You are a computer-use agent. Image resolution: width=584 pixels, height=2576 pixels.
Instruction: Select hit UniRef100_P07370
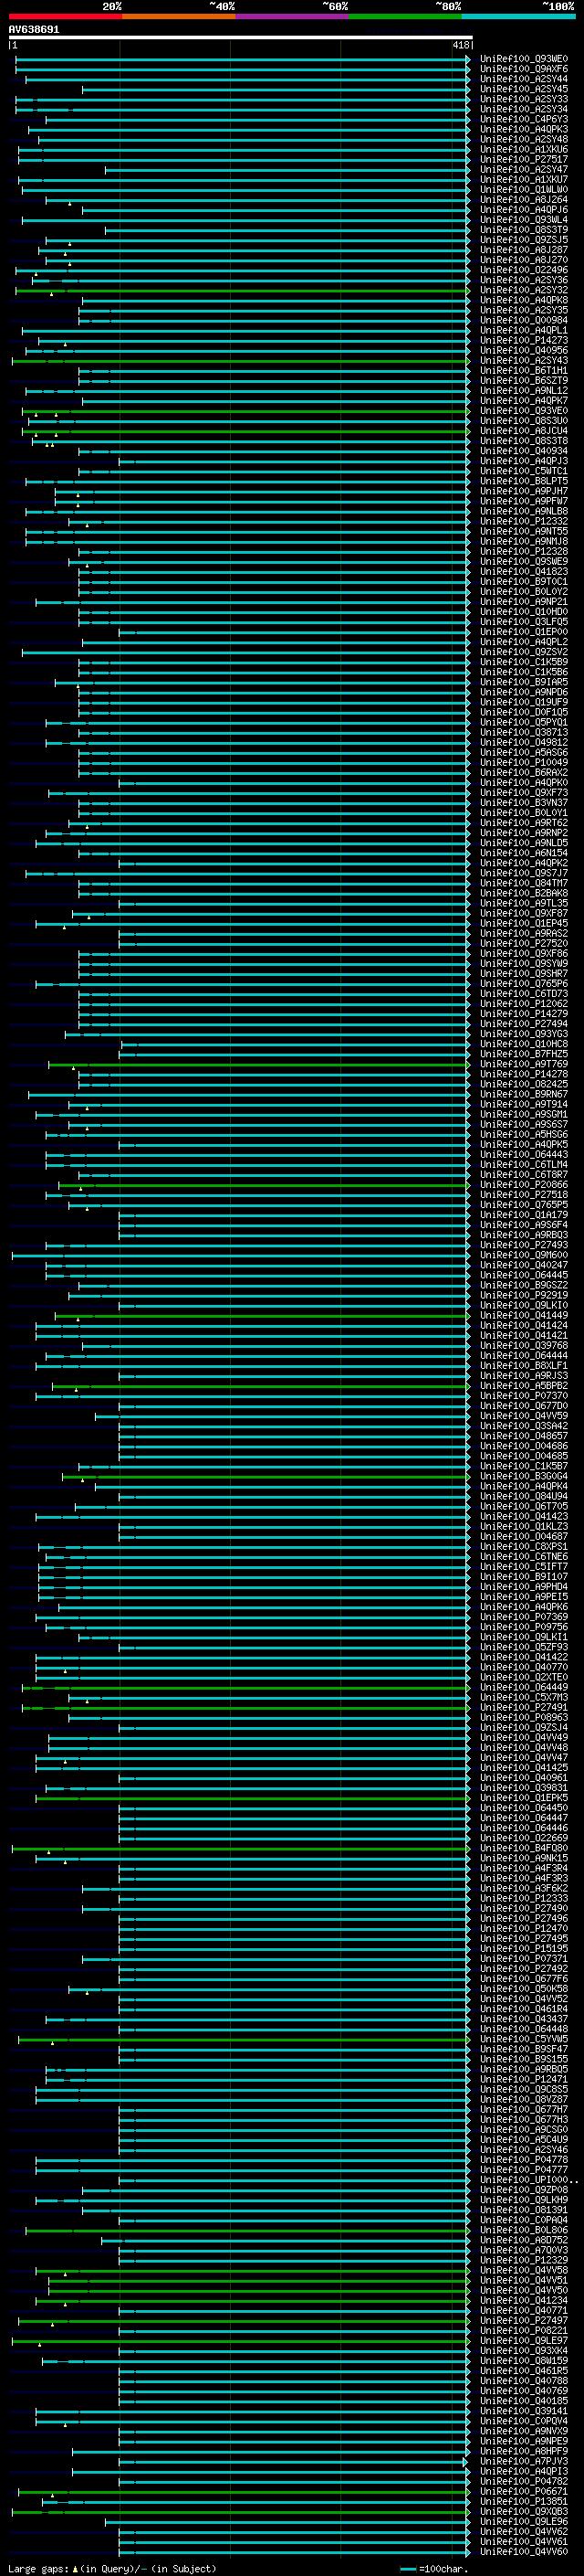(x=524, y=1396)
